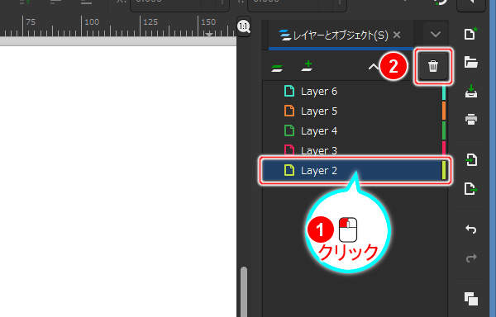Screen dimensions: 496x317
Task: Click Layer 5 page icon
Action: point(289,111)
